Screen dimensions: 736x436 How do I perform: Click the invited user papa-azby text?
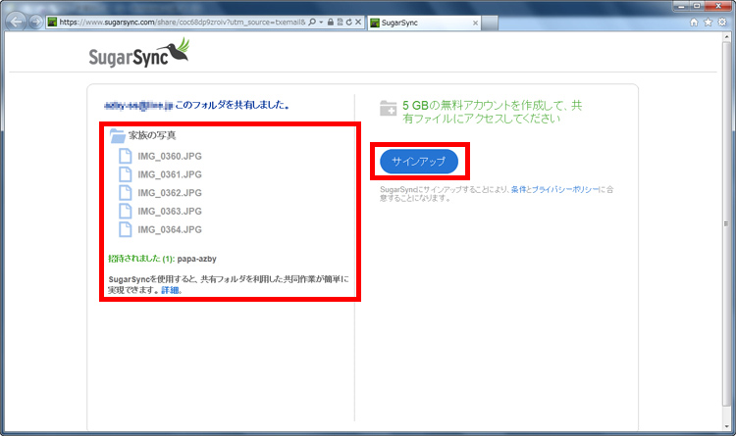pyautogui.click(x=196, y=259)
